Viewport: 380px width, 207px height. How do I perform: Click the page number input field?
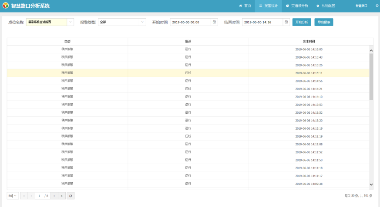[x=40, y=196]
